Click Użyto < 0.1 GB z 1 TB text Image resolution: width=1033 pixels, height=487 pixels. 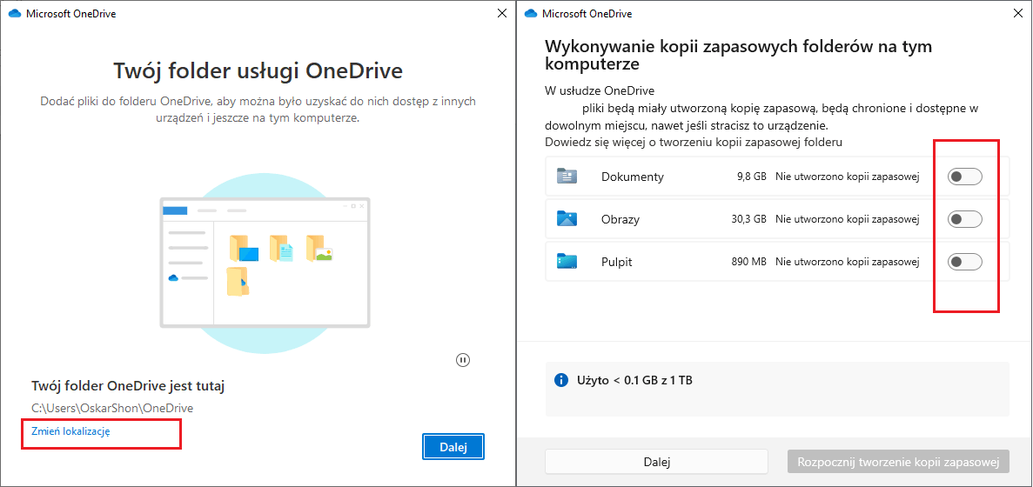(634, 380)
